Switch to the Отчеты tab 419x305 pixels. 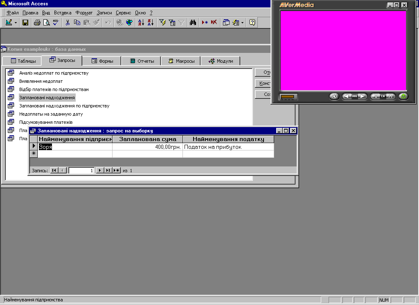[x=142, y=61]
